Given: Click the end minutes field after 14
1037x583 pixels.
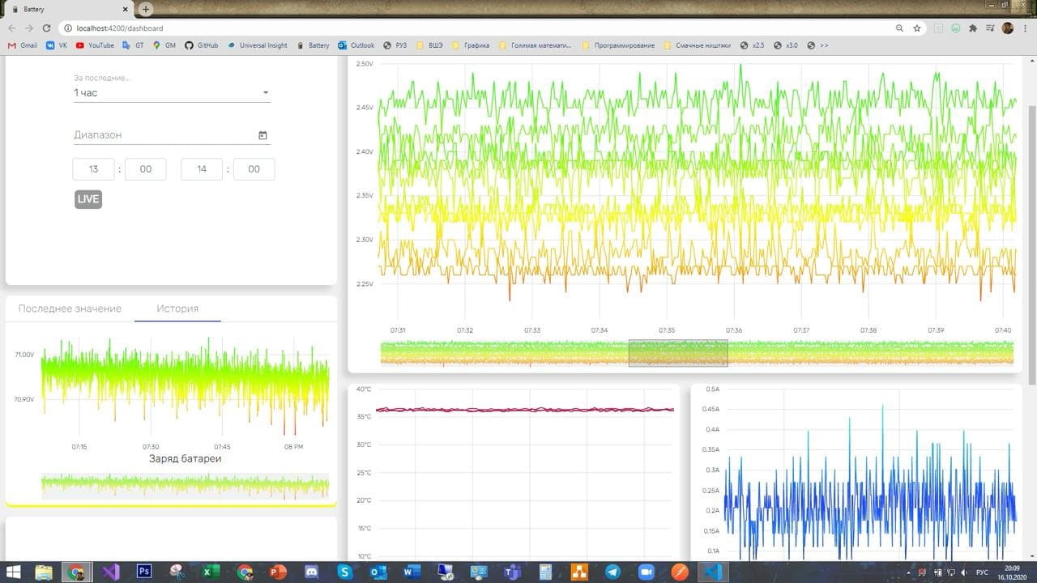Looking at the screenshot, I should coord(254,169).
